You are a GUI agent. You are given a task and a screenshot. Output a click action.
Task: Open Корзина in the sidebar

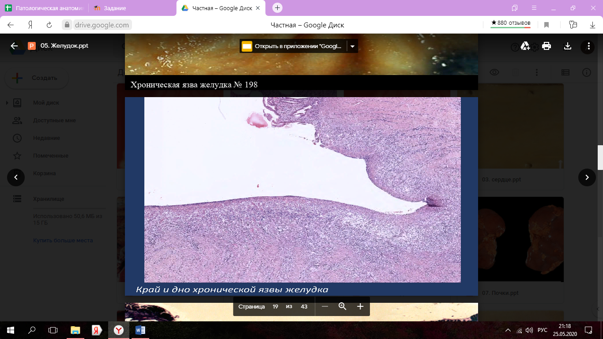coord(45,173)
